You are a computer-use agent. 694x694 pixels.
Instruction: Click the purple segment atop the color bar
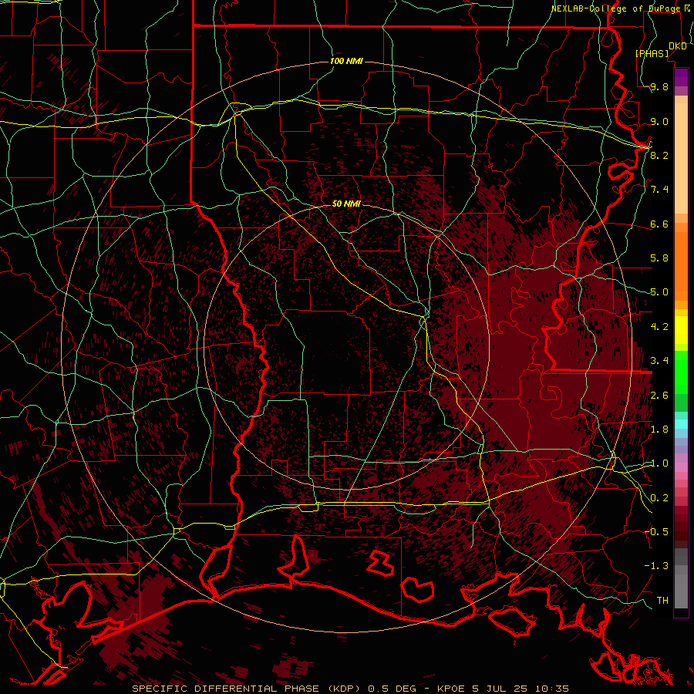click(x=681, y=77)
